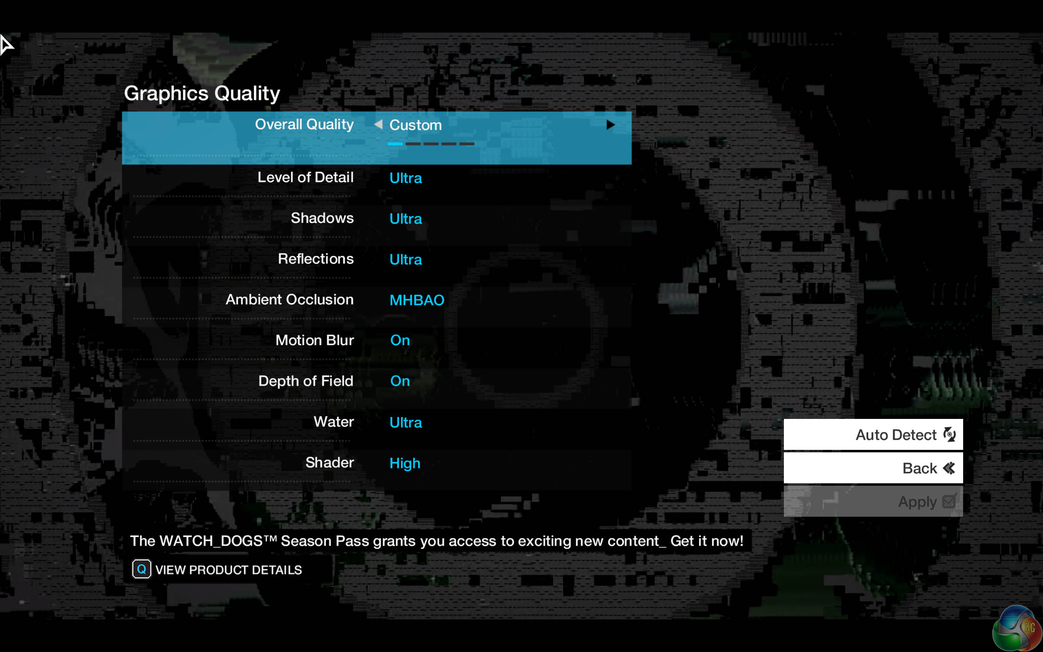
Task: Click the Auto Detect refresh icon
Action: [949, 435]
